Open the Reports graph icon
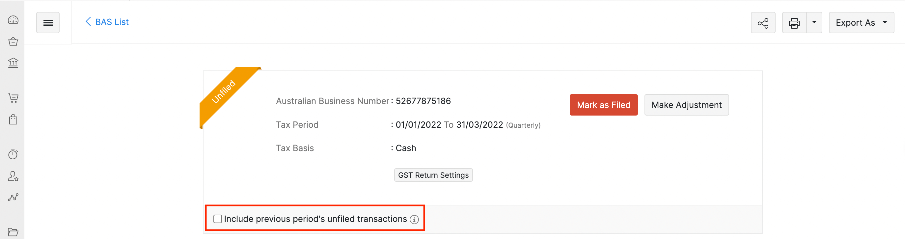905x239 pixels. point(13,197)
